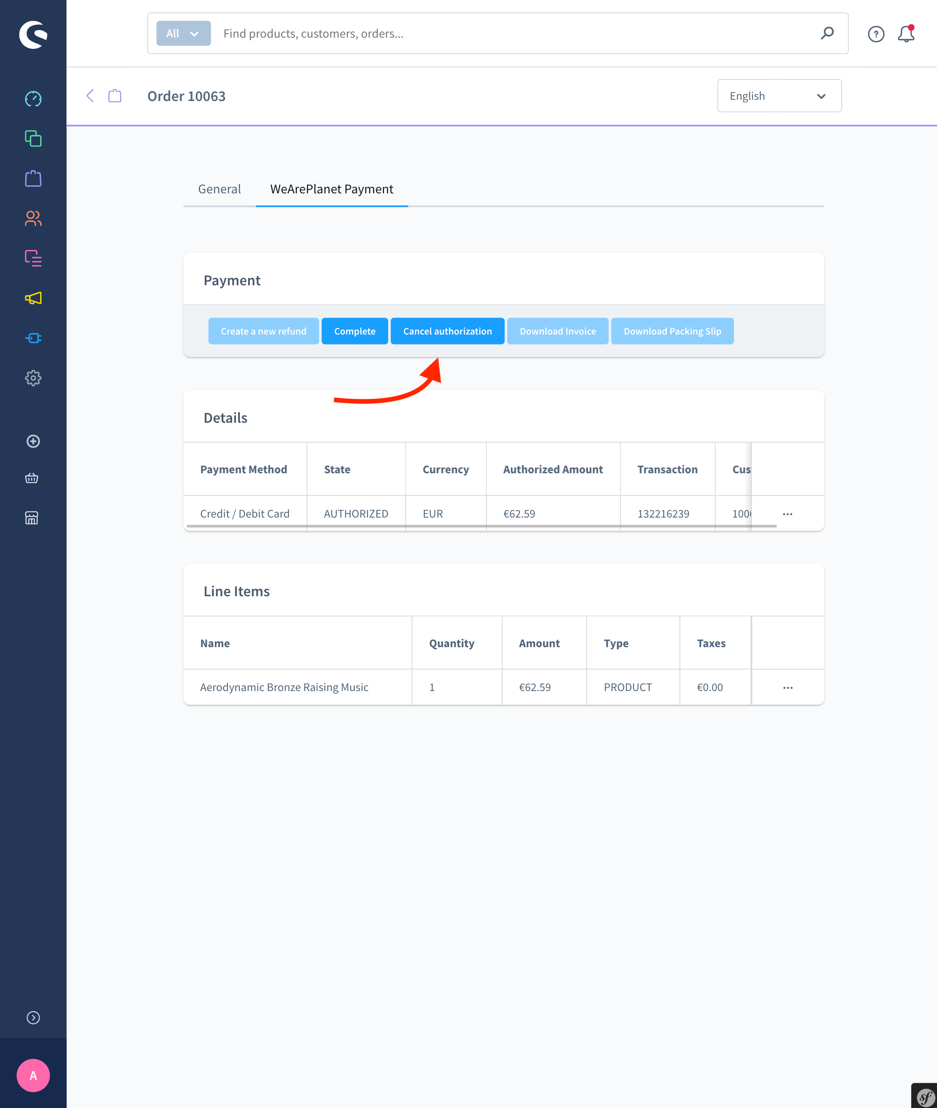Viewport: 937px width, 1108px height.
Task: Switch to the General tab
Action: point(219,189)
